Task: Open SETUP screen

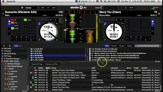Action: coord(131,8)
